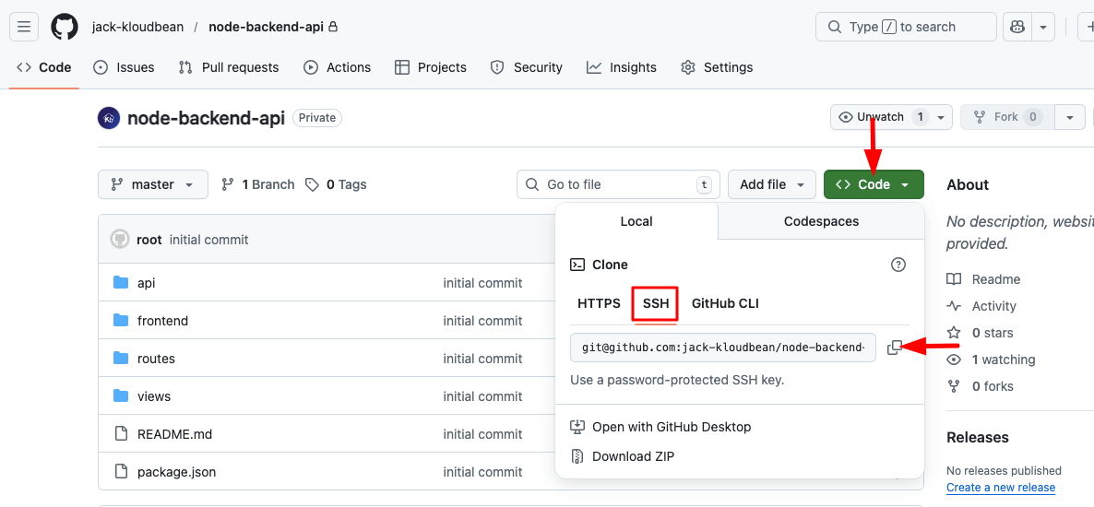Click the GitHub Octocat logo

click(65, 28)
